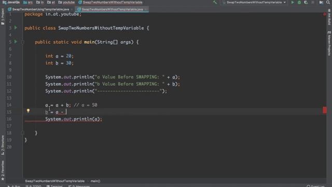Viewport: 332px width, 187px height.
Task: Click src folder in navigation bar
Action: click(x=28, y=2)
